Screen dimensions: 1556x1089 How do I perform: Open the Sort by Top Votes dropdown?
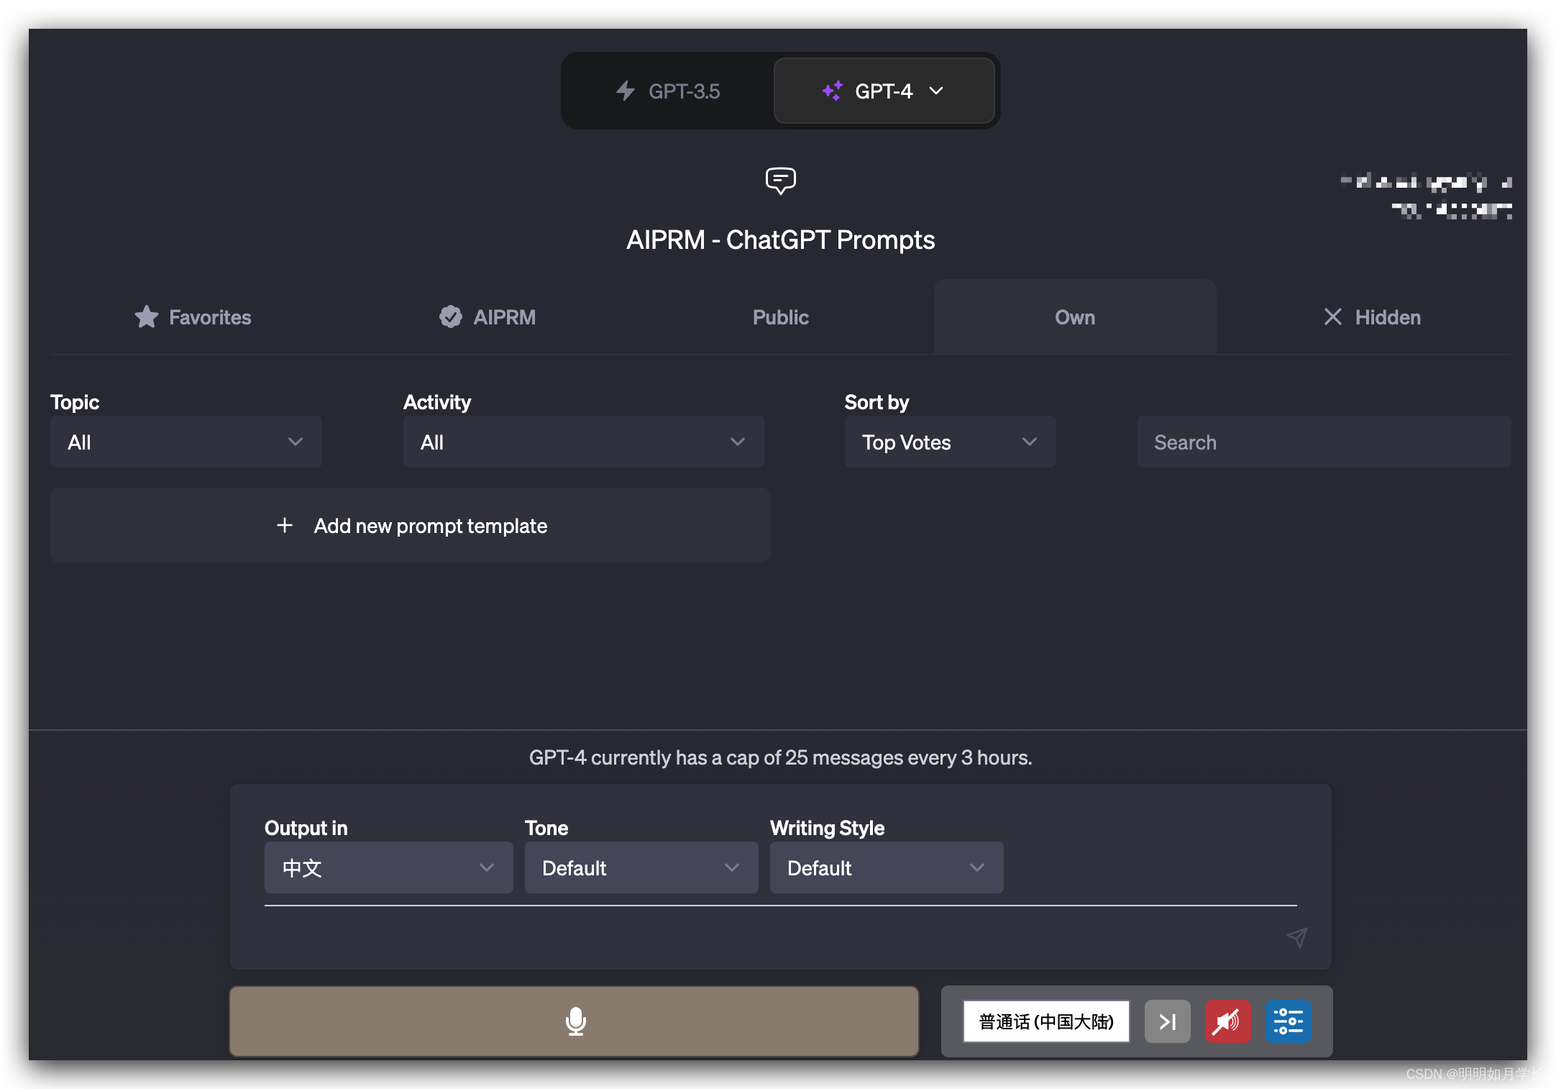950,442
